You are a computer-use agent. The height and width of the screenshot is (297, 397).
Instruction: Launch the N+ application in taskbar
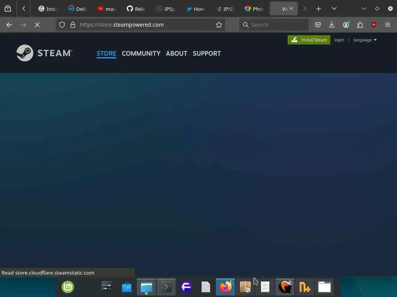[x=305, y=287]
